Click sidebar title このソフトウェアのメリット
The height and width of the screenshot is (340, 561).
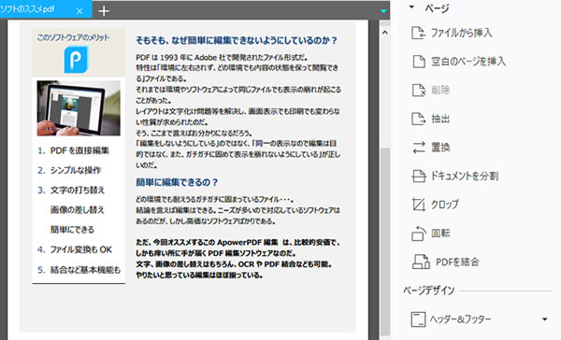pyautogui.click(x=73, y=37)
